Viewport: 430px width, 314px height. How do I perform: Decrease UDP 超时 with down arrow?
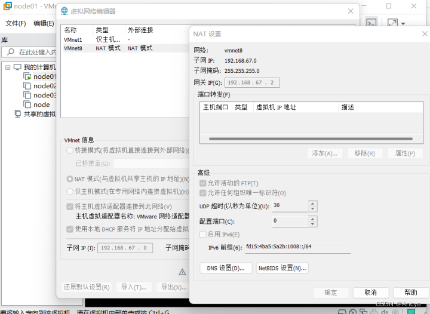pyautogui.click(x=312, y=209)
